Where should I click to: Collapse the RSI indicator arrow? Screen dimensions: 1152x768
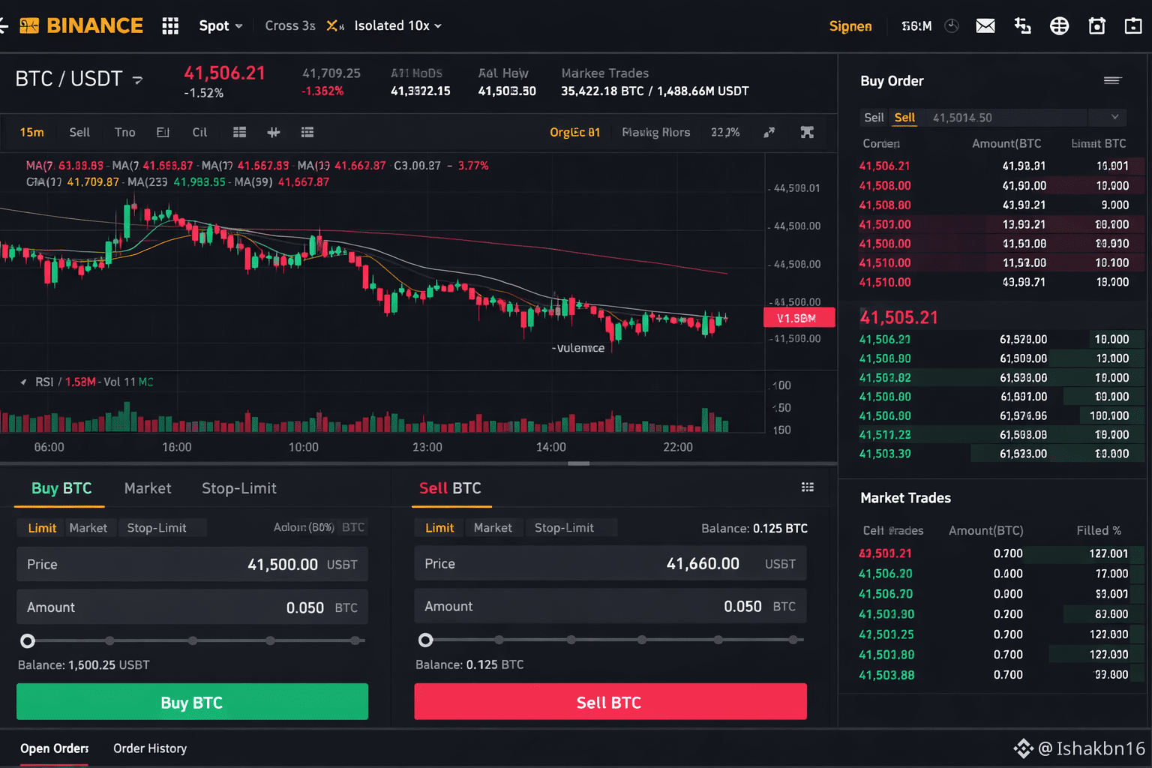tap(23, 382)
